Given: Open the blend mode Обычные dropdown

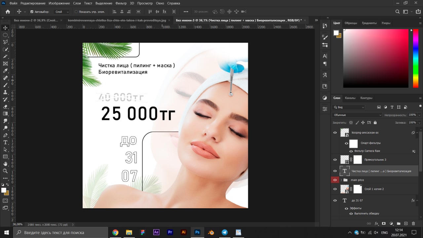Looking at the screenshot, I should 357,115.
